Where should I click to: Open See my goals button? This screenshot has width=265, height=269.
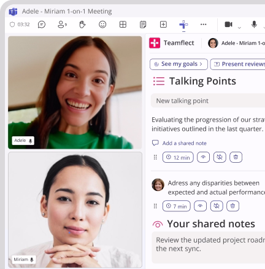point(179,64)
